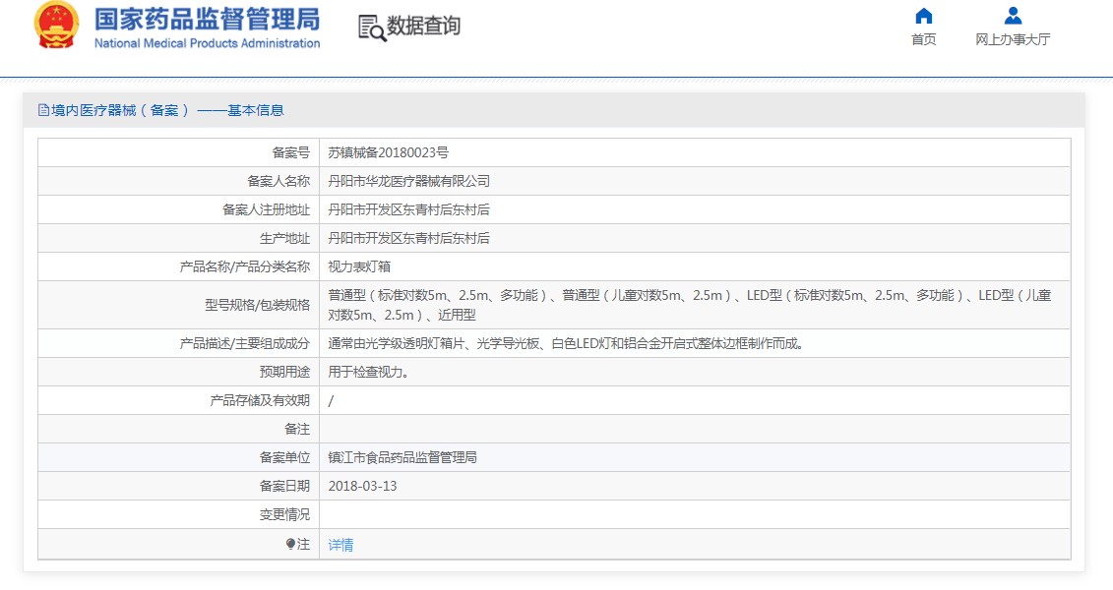Click the 产品描述 description value text
Image resolution: width=1113 pixels, height=590 pixels.
pos(566,344)
